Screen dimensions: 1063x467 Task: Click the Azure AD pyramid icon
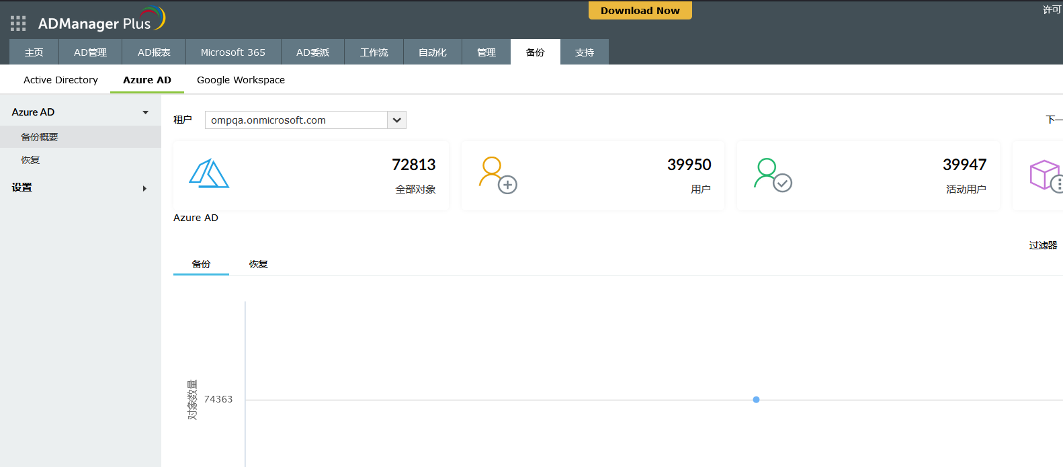pos(209,174)
